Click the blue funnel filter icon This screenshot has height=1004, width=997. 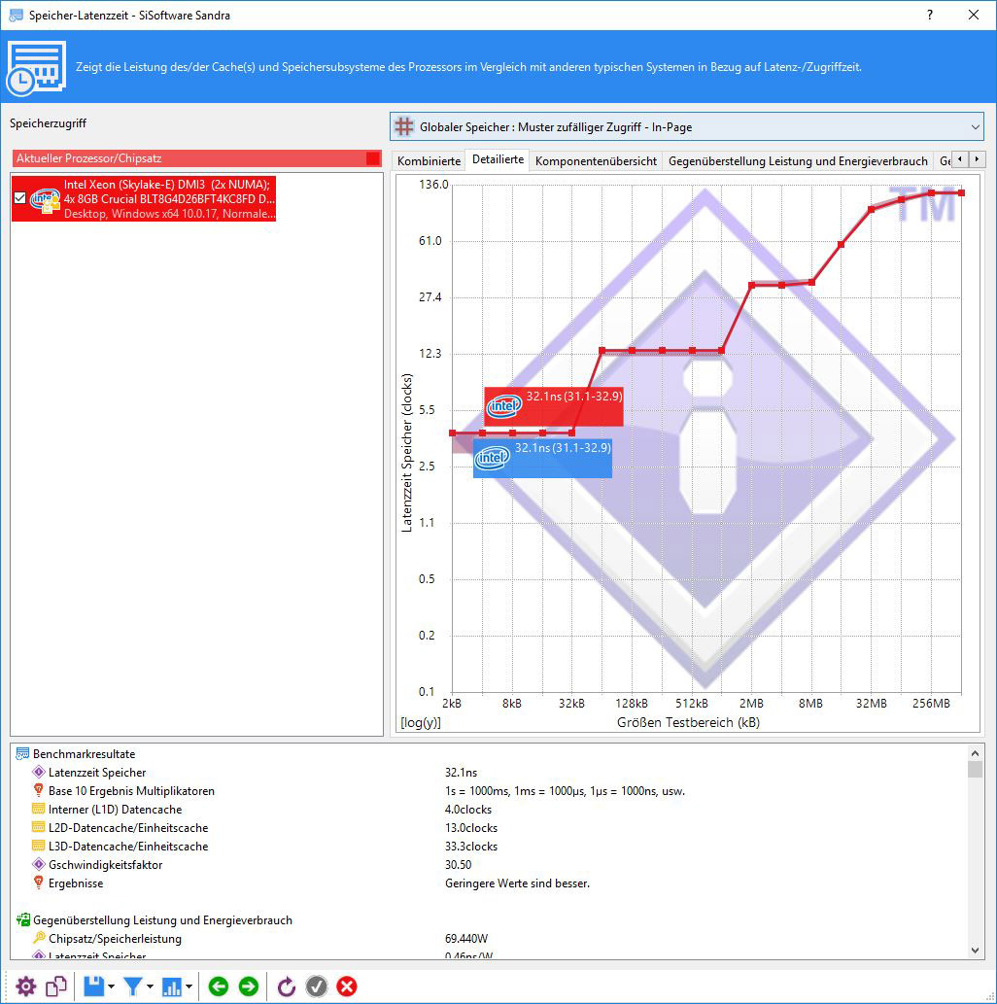(132, 987)
